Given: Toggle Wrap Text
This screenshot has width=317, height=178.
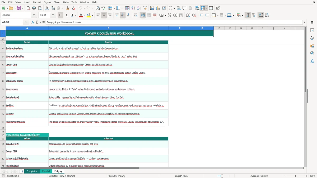Looking at the screenshot, I should tap(136, 15).
